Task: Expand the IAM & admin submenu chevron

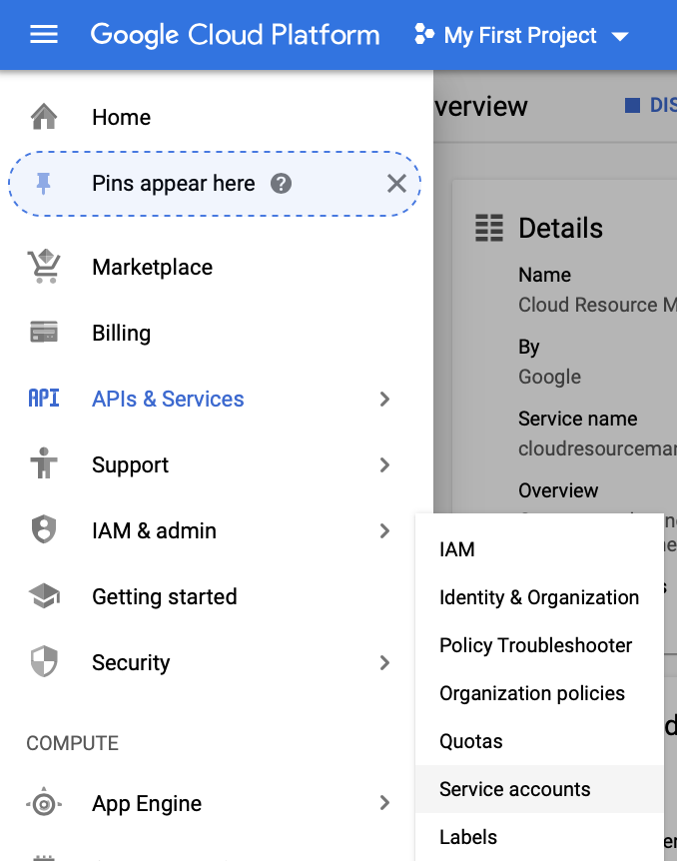Action: (x=384, y=531)
